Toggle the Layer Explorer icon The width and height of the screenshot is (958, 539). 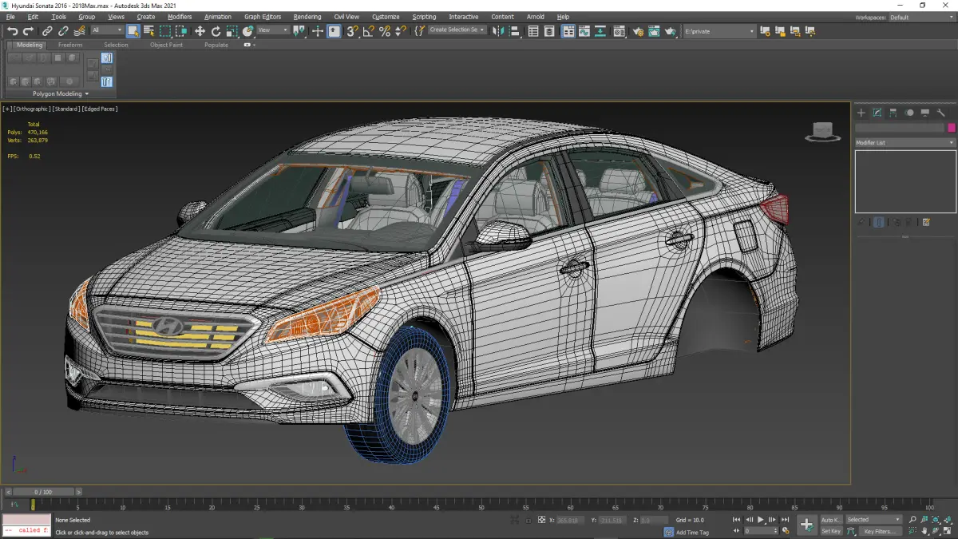(x=550, y=31)
